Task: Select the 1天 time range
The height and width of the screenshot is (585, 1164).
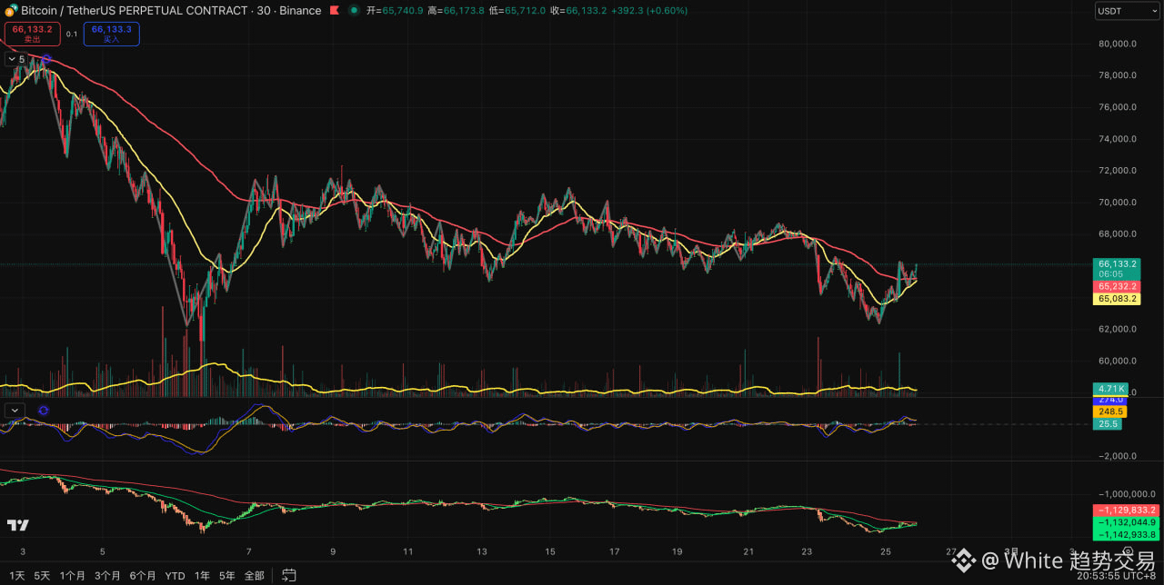Action: point(17,575)
